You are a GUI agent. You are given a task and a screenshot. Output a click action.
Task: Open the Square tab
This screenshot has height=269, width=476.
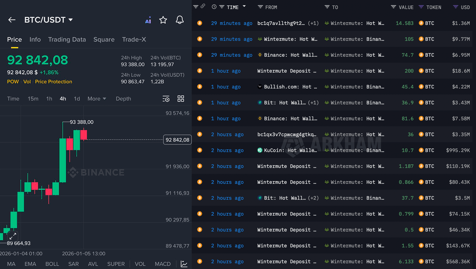[104, 39]
